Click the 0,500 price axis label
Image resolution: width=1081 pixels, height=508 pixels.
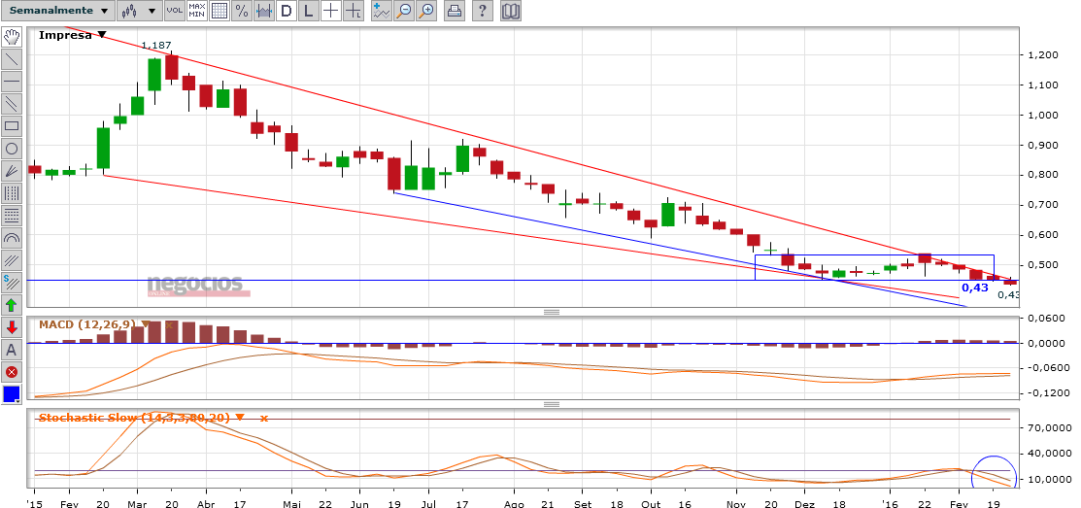point(1043,264)
